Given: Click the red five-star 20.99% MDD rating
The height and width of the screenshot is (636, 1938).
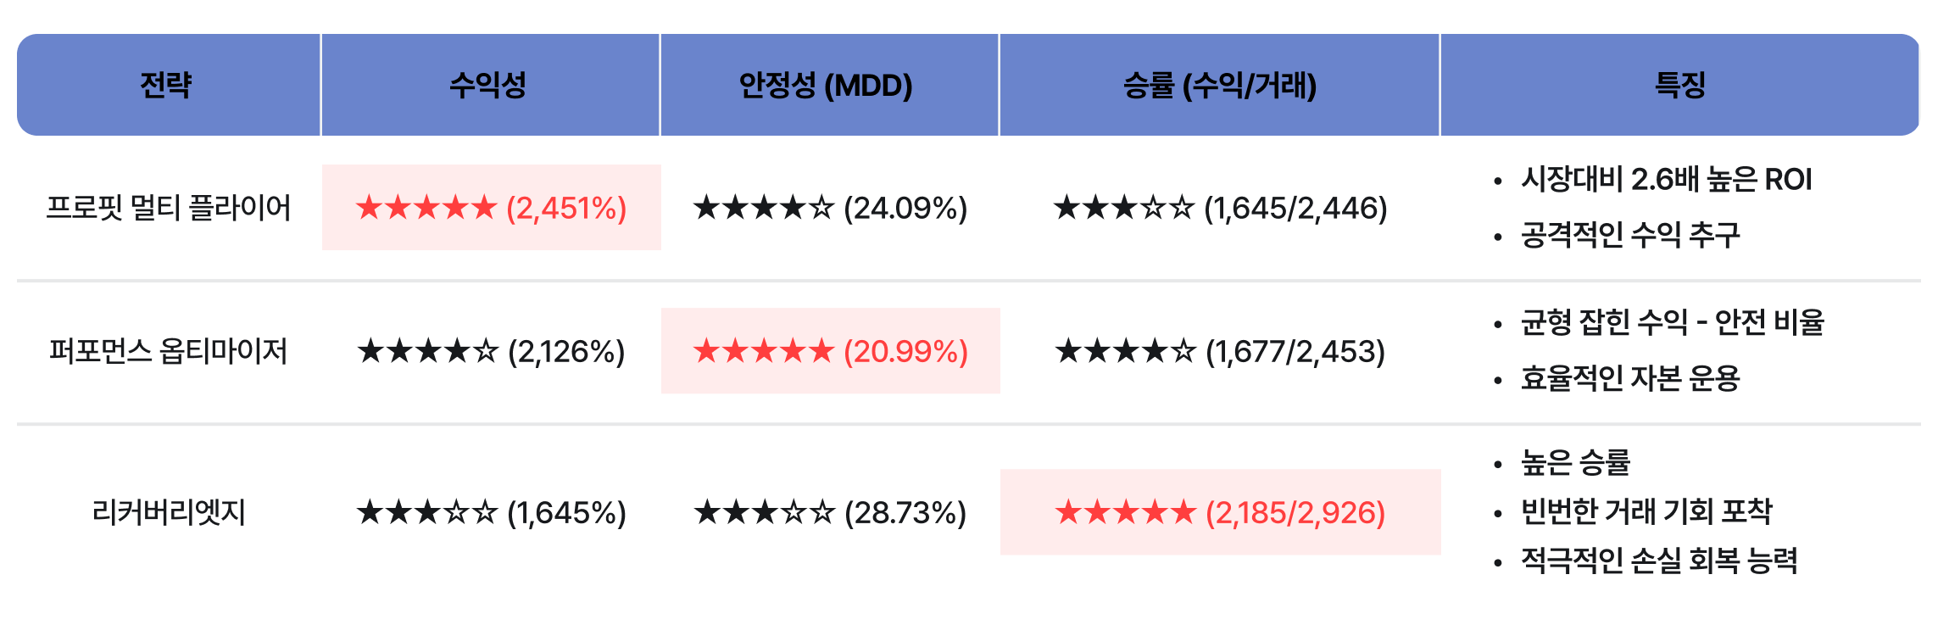Looking at the screenshot, I should [831, 351].
